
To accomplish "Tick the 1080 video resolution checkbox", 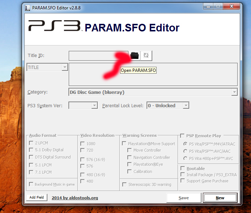I will pos(83,144).
